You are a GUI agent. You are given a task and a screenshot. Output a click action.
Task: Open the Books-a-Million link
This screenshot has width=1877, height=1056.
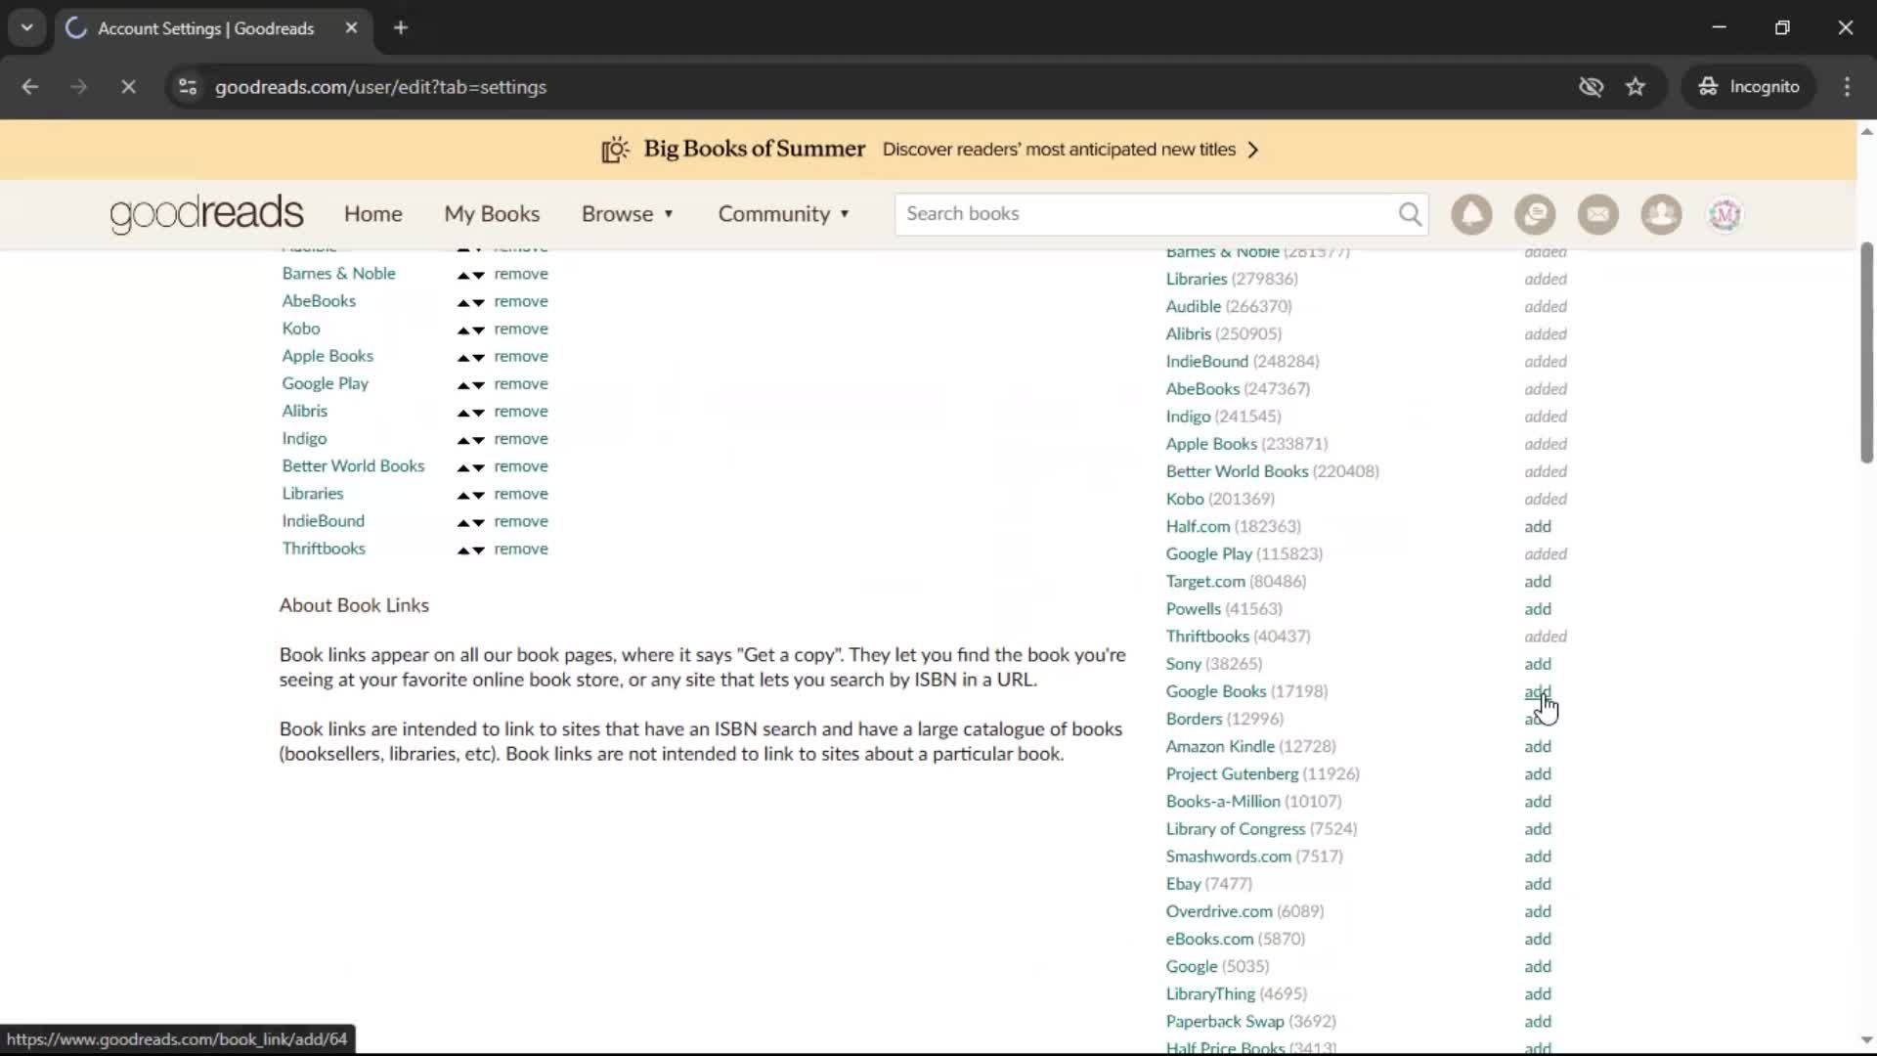pos(1223,802)
